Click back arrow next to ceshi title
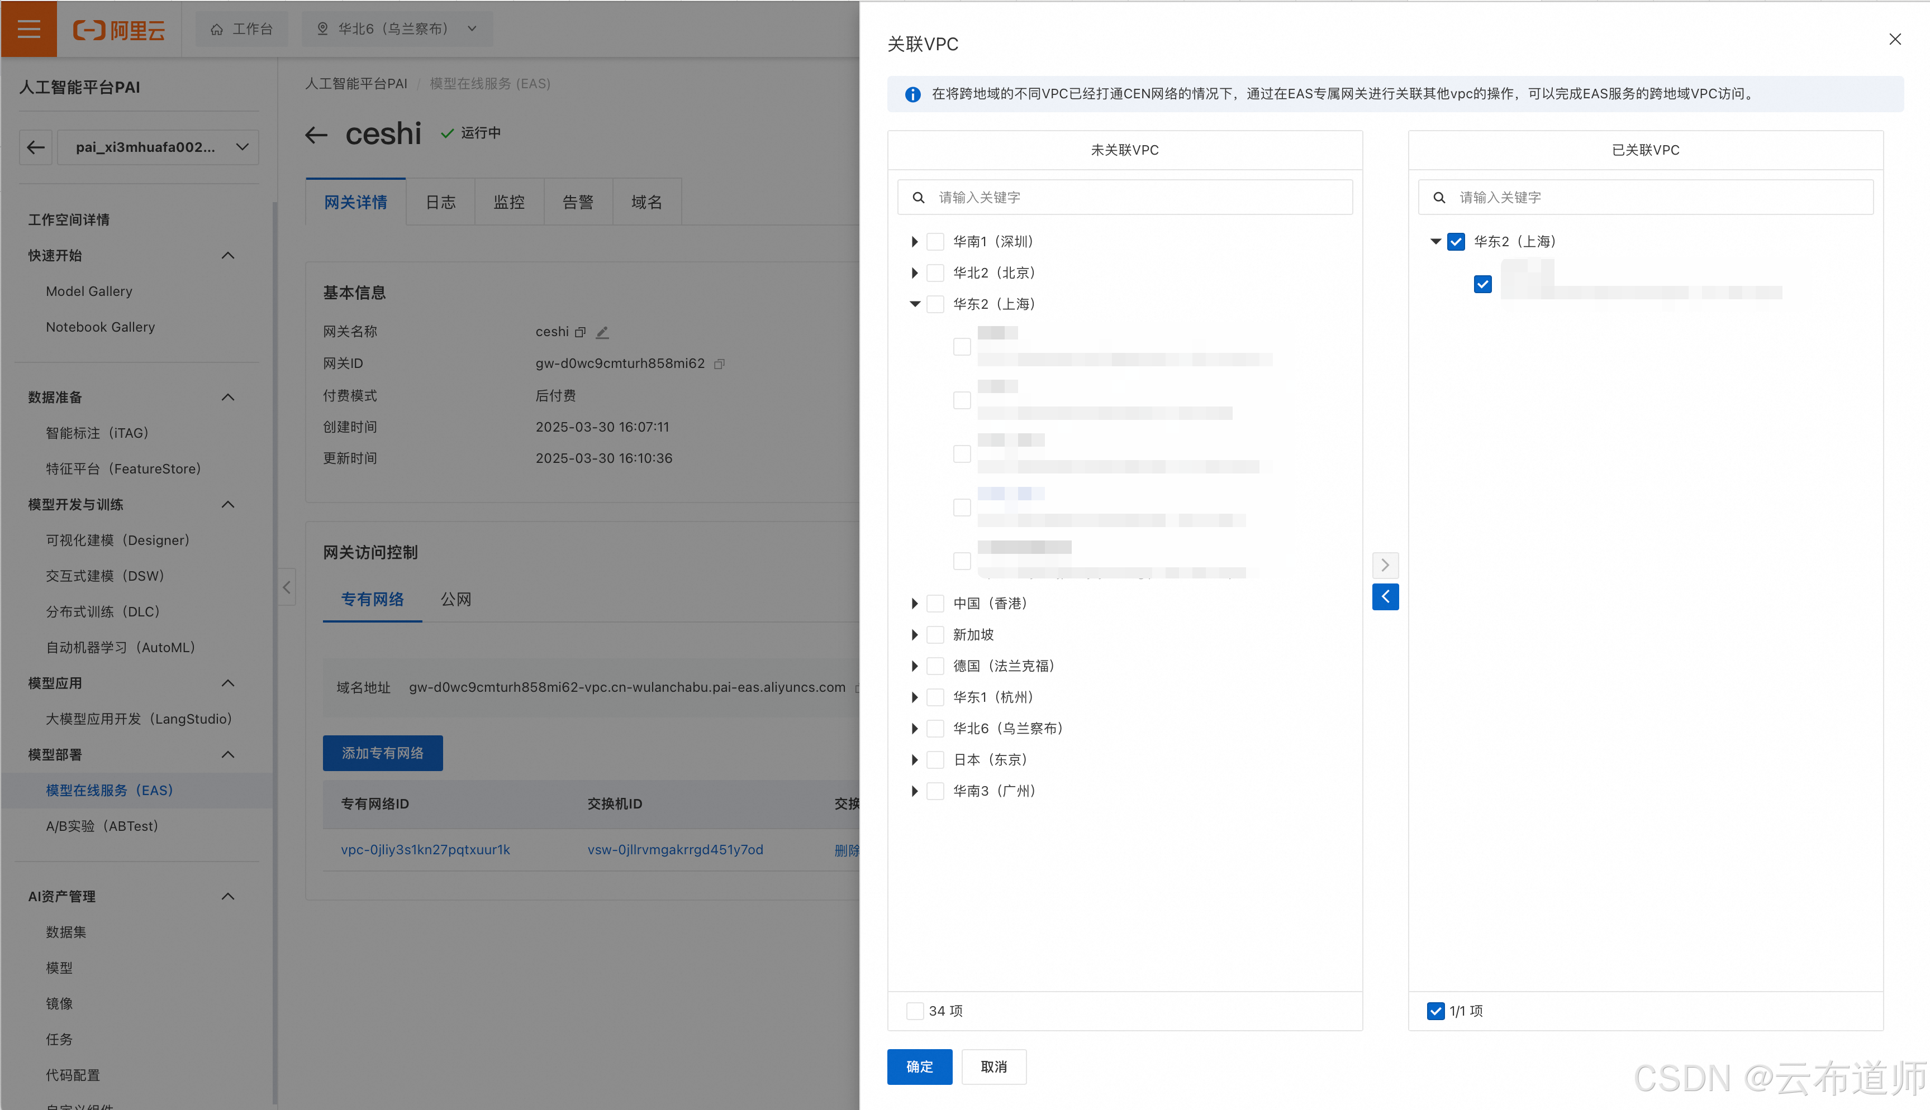Image resolution: width=1930 pixels, height=1110 pixels. [x=316, y=136]
